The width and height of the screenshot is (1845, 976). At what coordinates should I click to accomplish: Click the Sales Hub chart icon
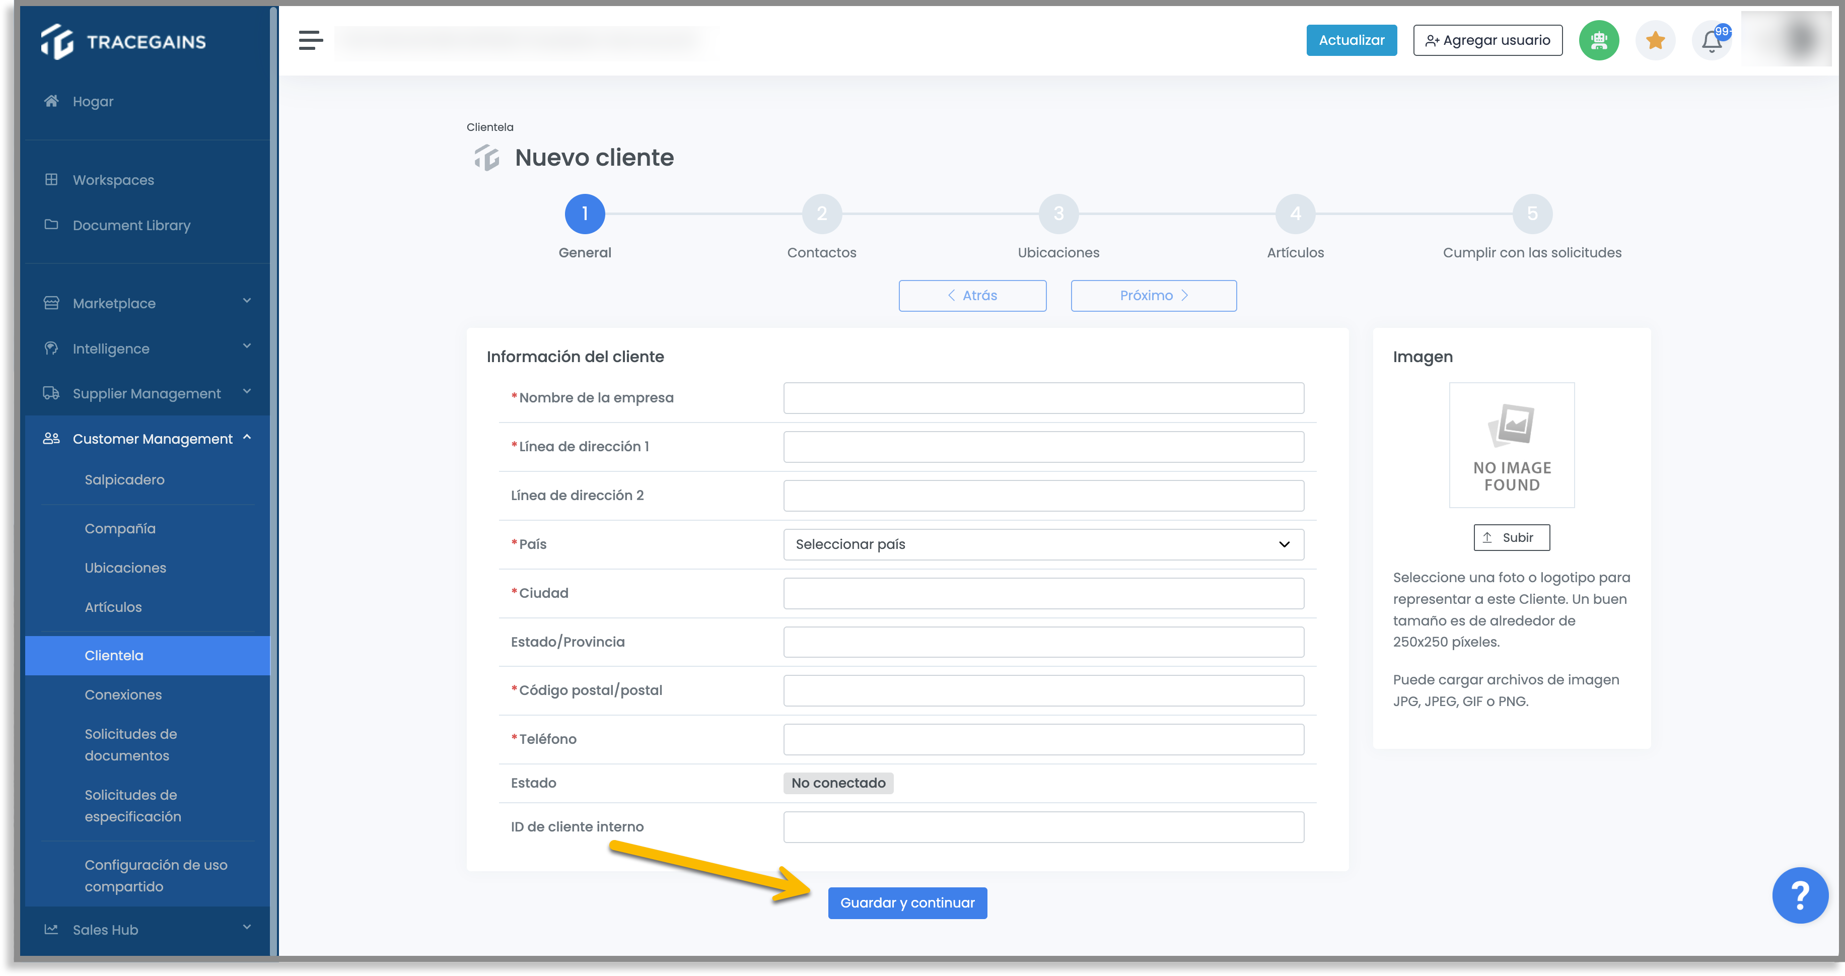(51, 929)
